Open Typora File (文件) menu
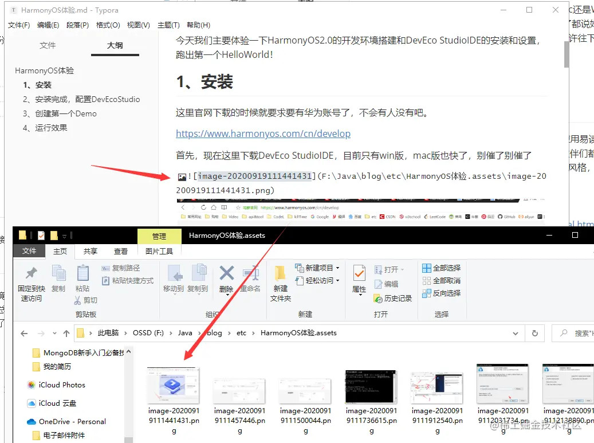594x443 pixels. coord(19,25)
